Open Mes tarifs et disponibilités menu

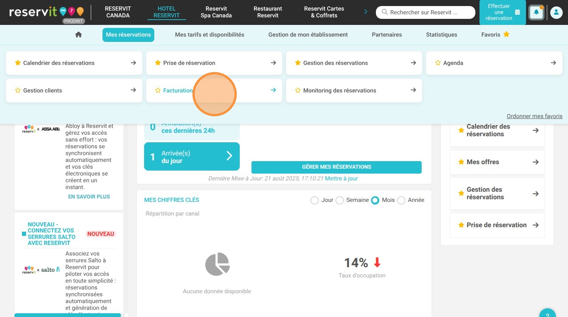click(210, 35)
